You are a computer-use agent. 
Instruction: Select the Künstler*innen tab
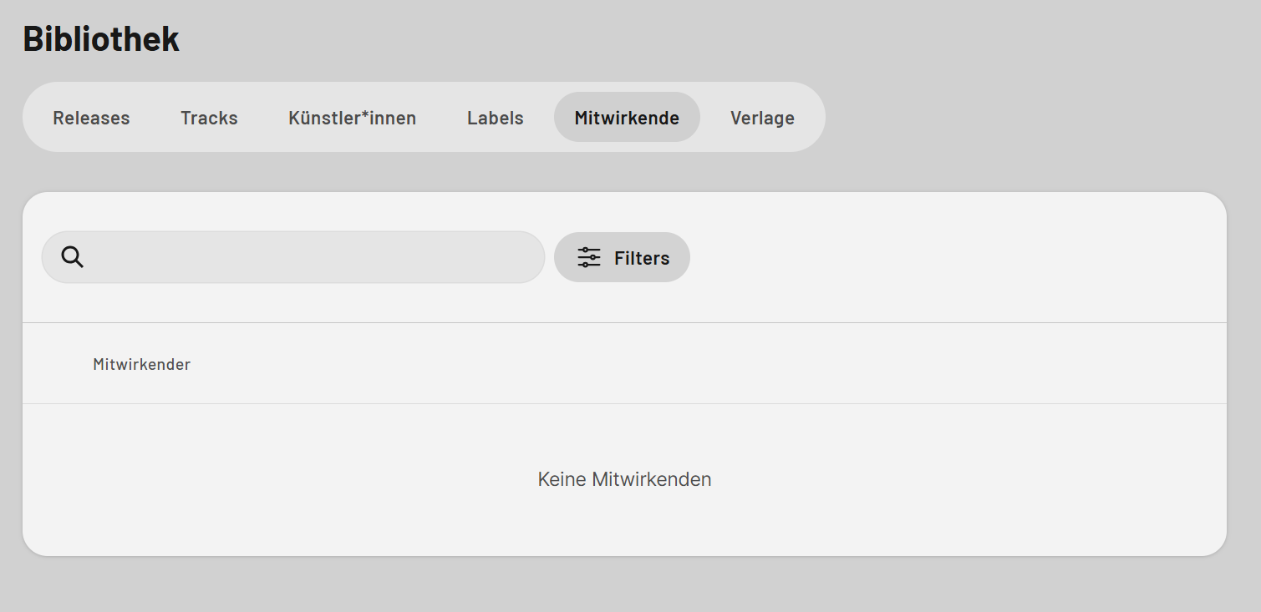click(352, 118)
